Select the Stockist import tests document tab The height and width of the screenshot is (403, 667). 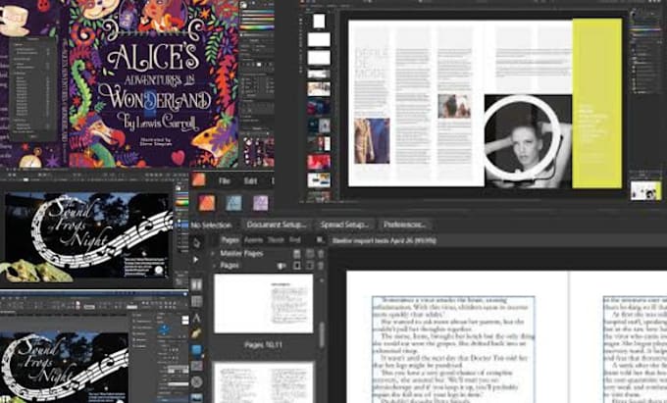pyautogui.click(x=385, y=240)
